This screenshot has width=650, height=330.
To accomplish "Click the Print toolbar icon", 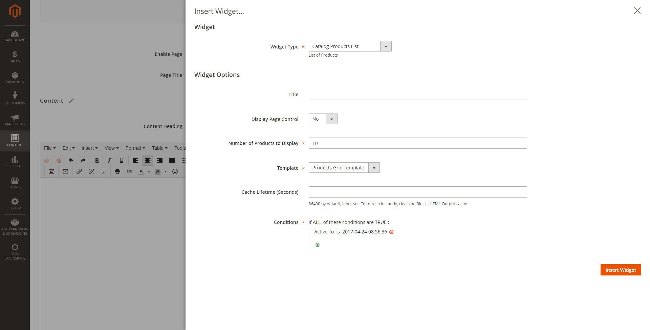I will pos(117,171).
